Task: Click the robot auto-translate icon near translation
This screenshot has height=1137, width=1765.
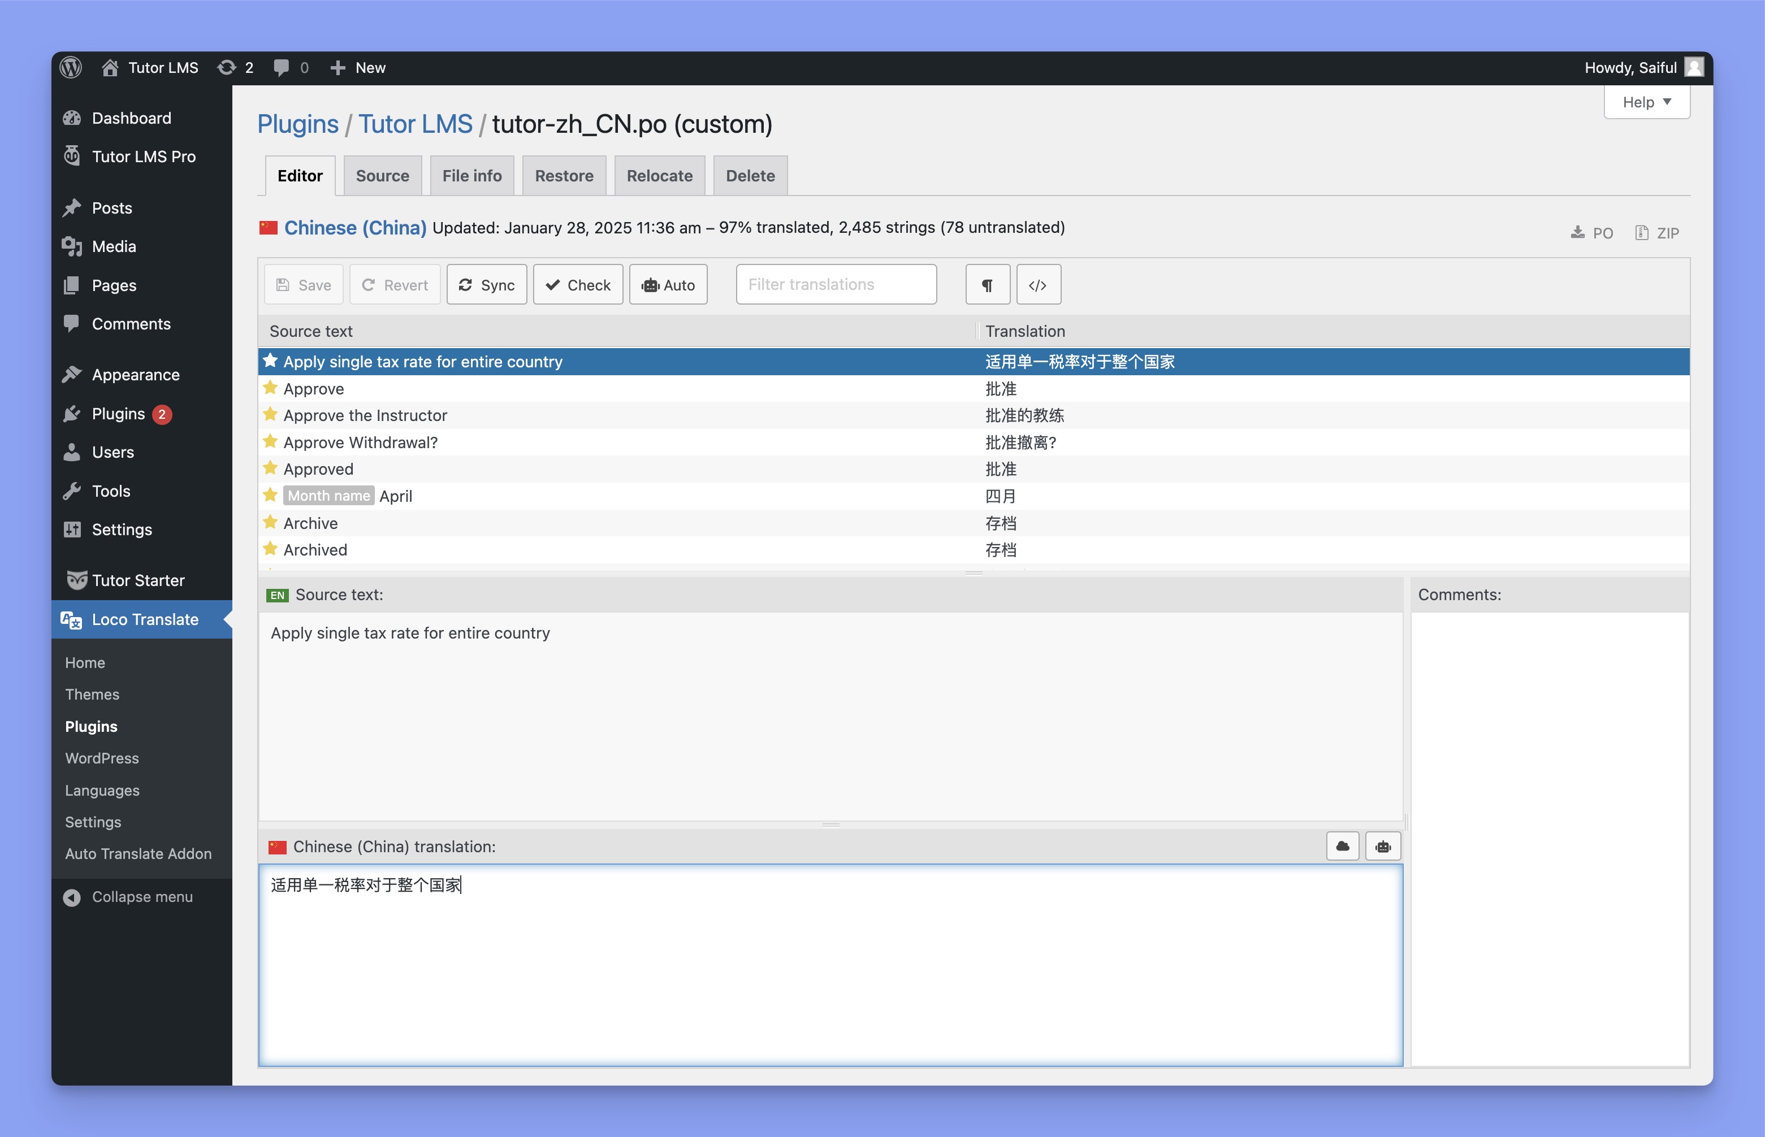Action: point(1383,846)
